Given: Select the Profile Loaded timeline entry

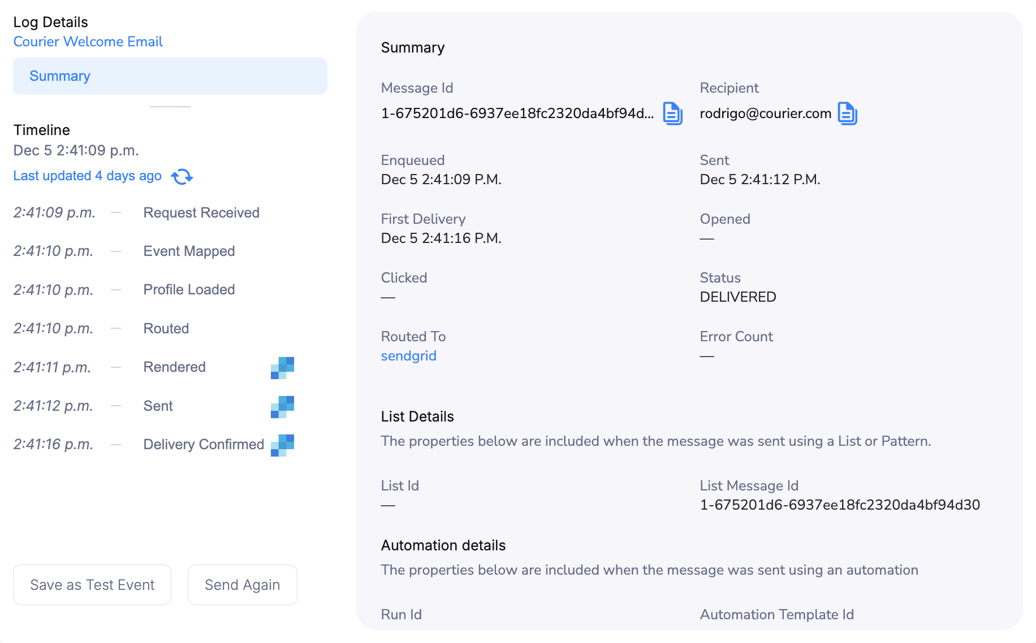Looking at the screenshot, I should pyautogui.click(x=189, y=289).
